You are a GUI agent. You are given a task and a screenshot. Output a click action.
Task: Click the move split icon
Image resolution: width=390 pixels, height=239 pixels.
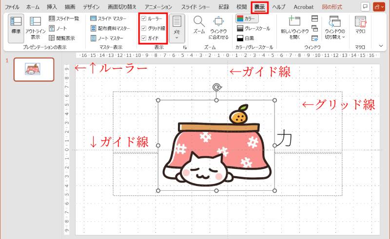coord(314,38)
